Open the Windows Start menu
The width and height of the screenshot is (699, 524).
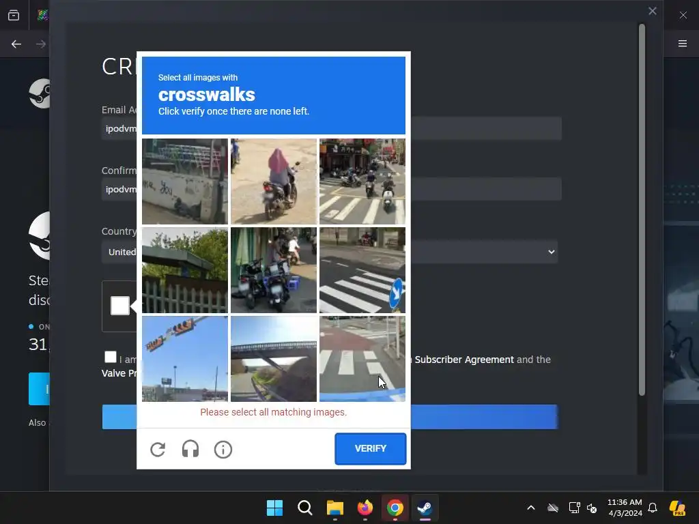[x=274, y=508]
